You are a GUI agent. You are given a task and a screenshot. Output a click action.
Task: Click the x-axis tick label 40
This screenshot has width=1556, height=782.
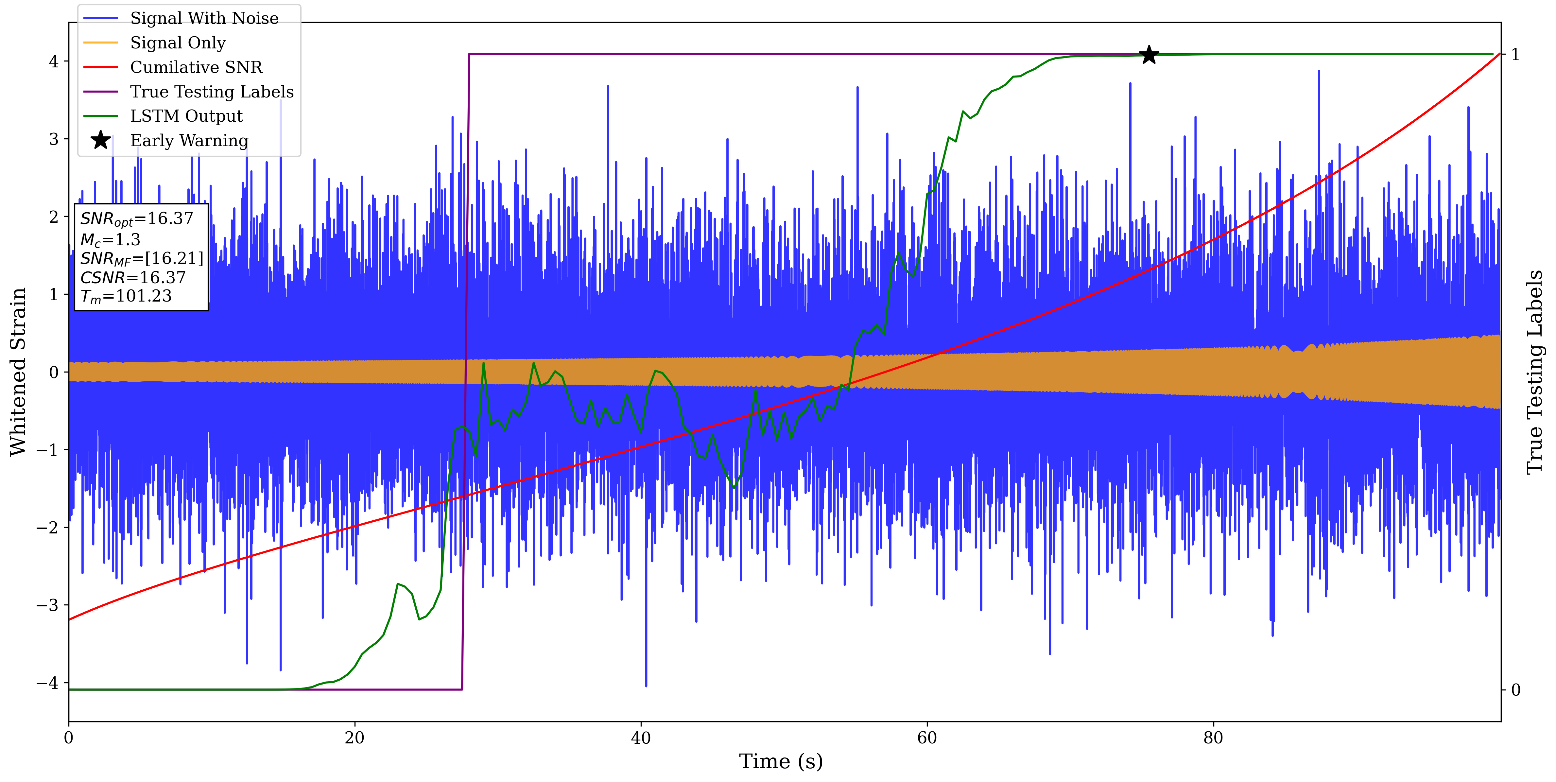tap(641, 738)
